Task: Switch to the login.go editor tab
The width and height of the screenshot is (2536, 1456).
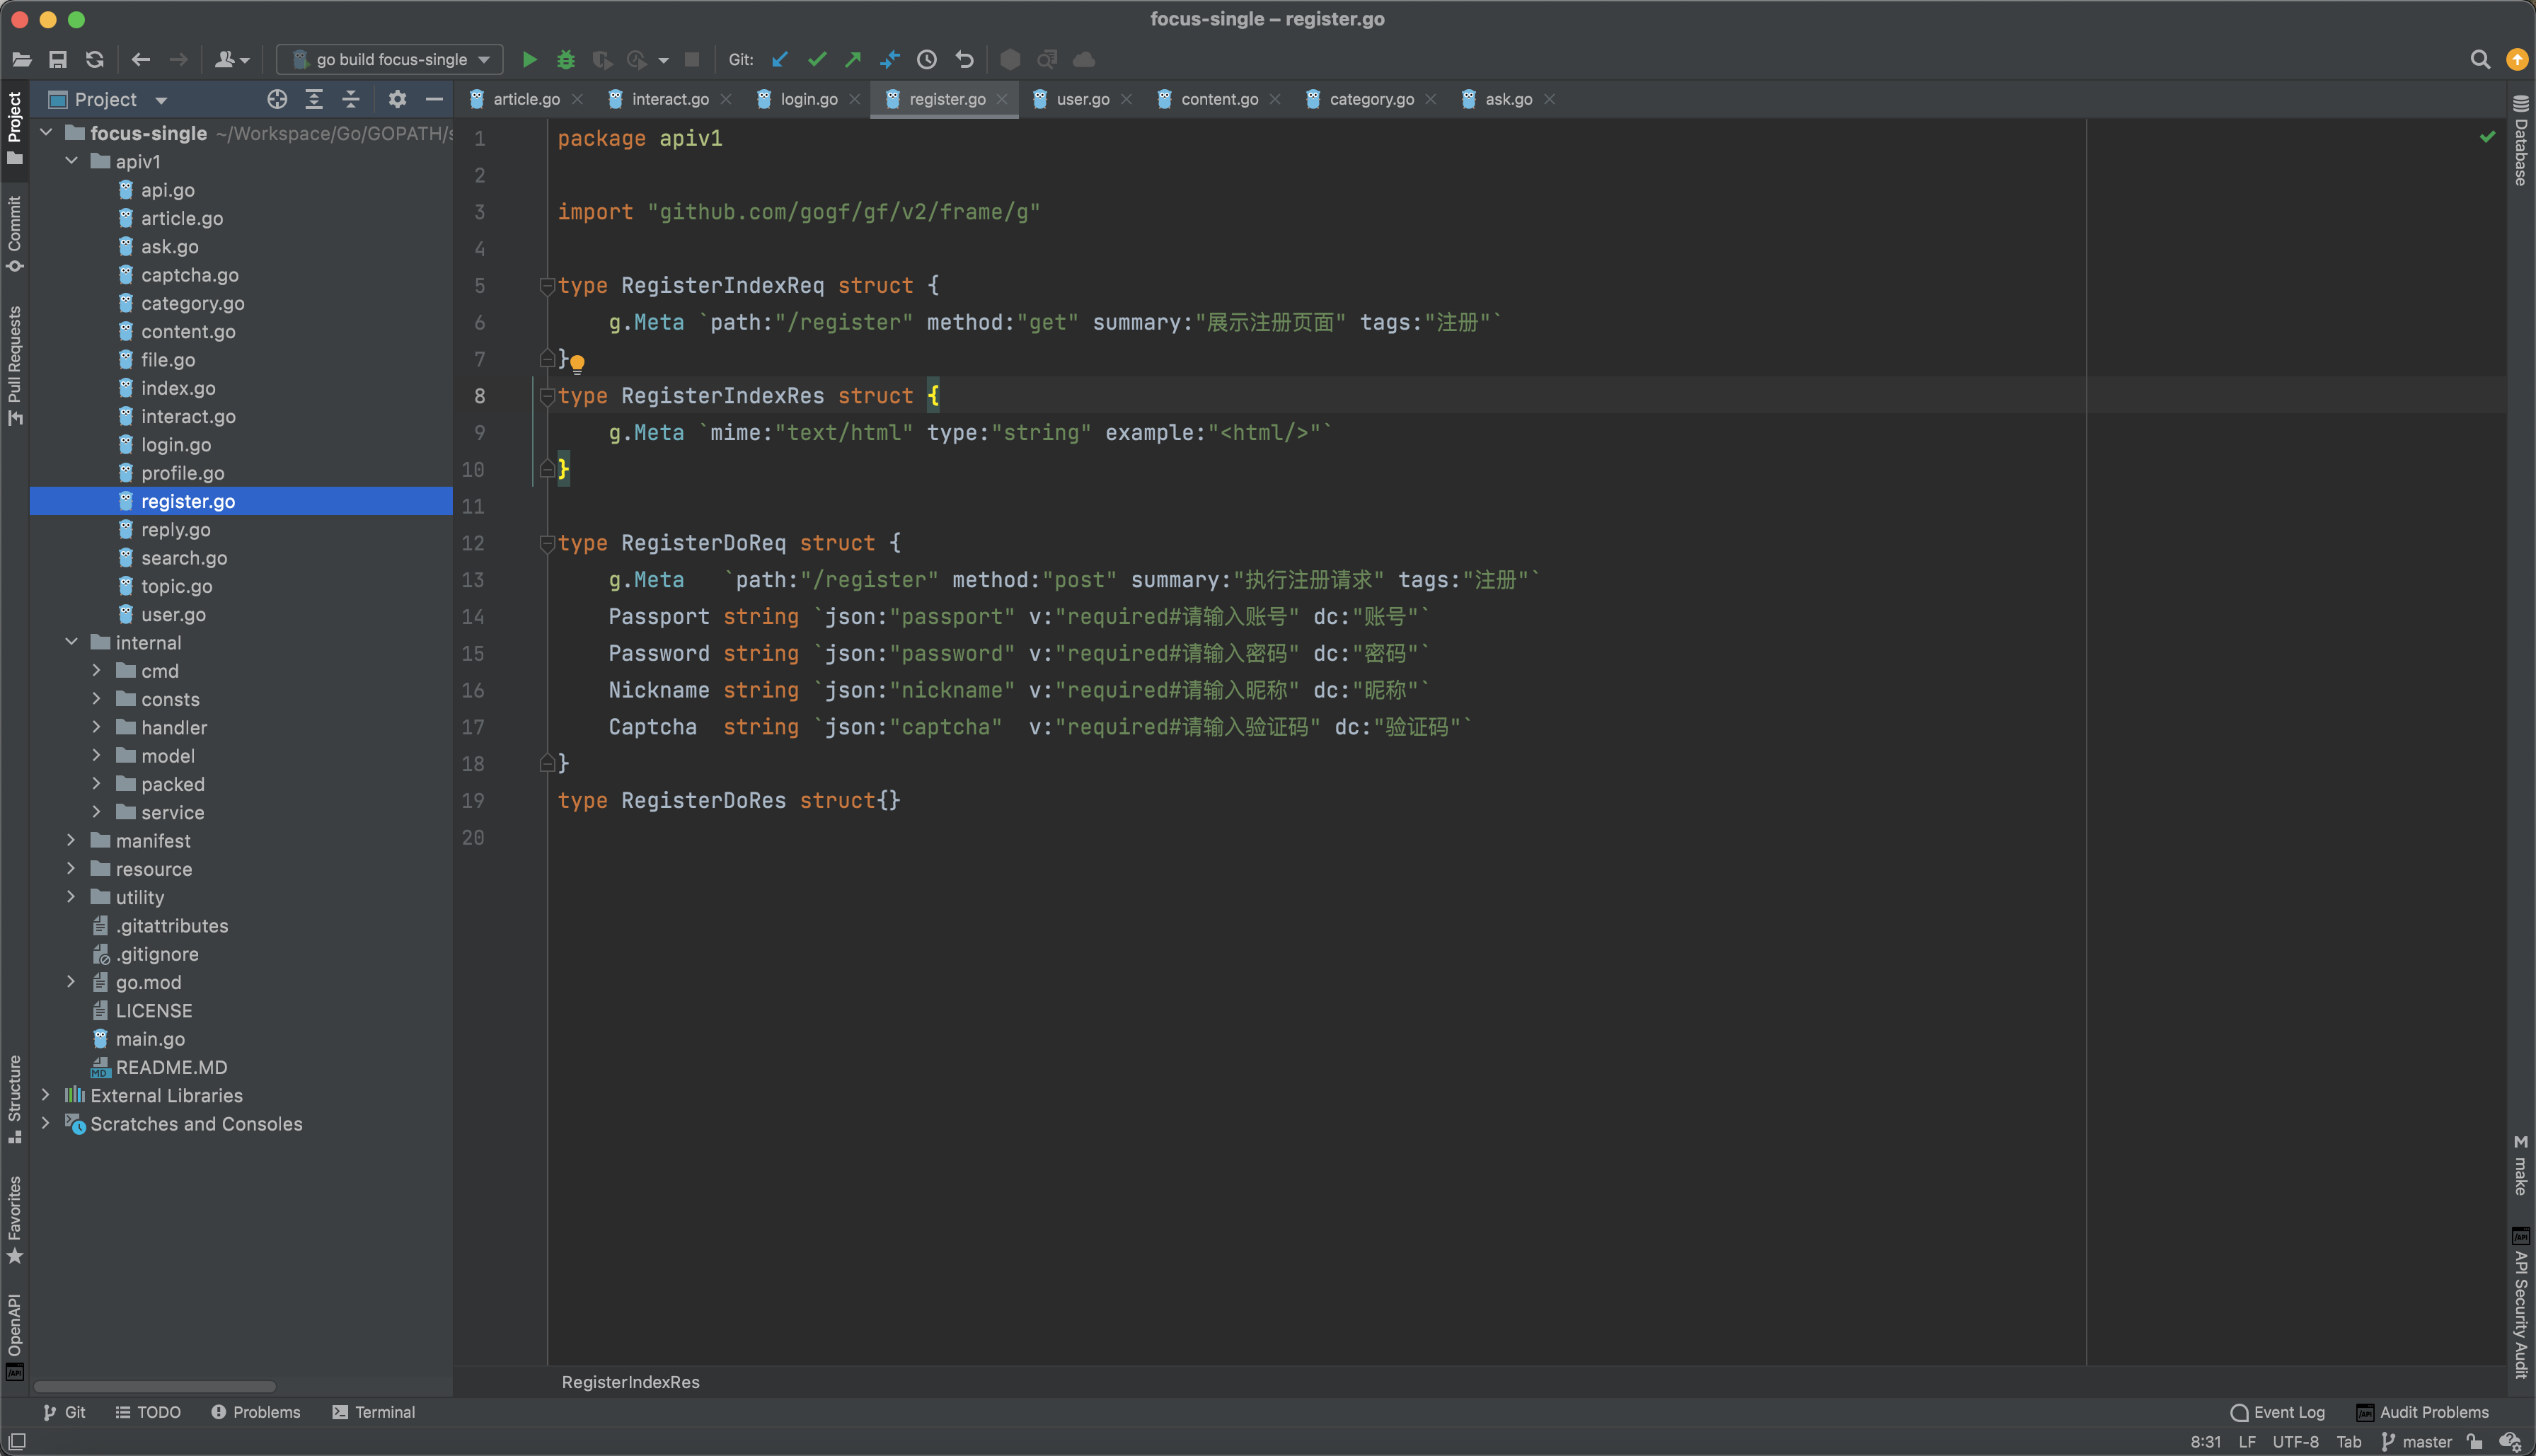Action: coord(808,99)
